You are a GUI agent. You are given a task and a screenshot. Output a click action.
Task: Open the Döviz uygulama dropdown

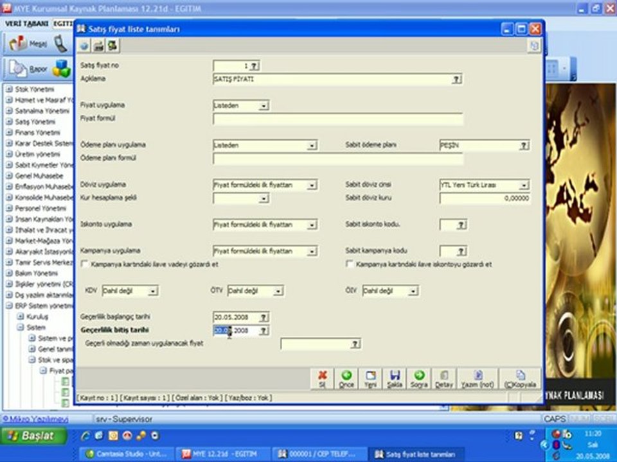312,185
